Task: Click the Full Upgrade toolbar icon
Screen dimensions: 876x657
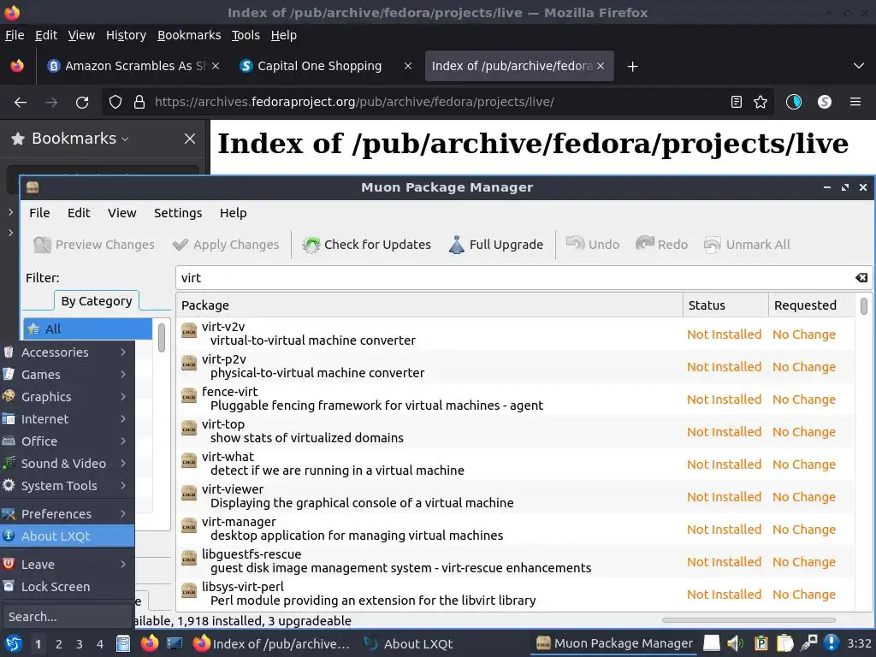Action: (x=457, y=245)
